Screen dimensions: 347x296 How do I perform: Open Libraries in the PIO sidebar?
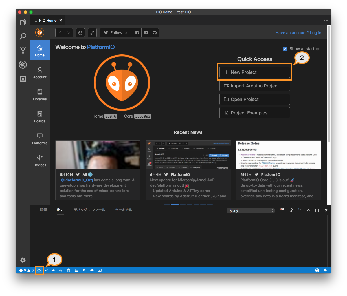(40, 95)
